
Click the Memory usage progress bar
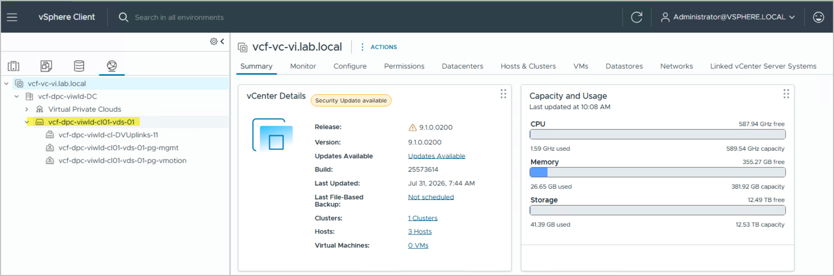[658, 172]
